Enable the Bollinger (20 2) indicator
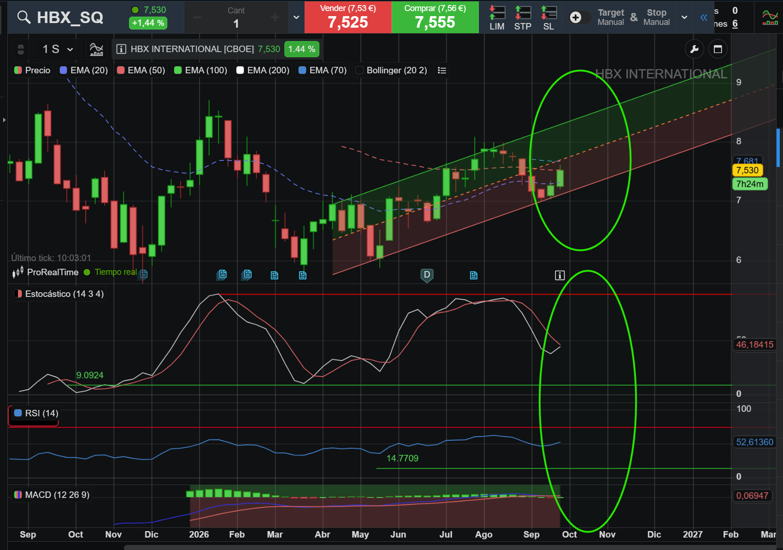The image size is (783, 550). (x=392, y=70)
